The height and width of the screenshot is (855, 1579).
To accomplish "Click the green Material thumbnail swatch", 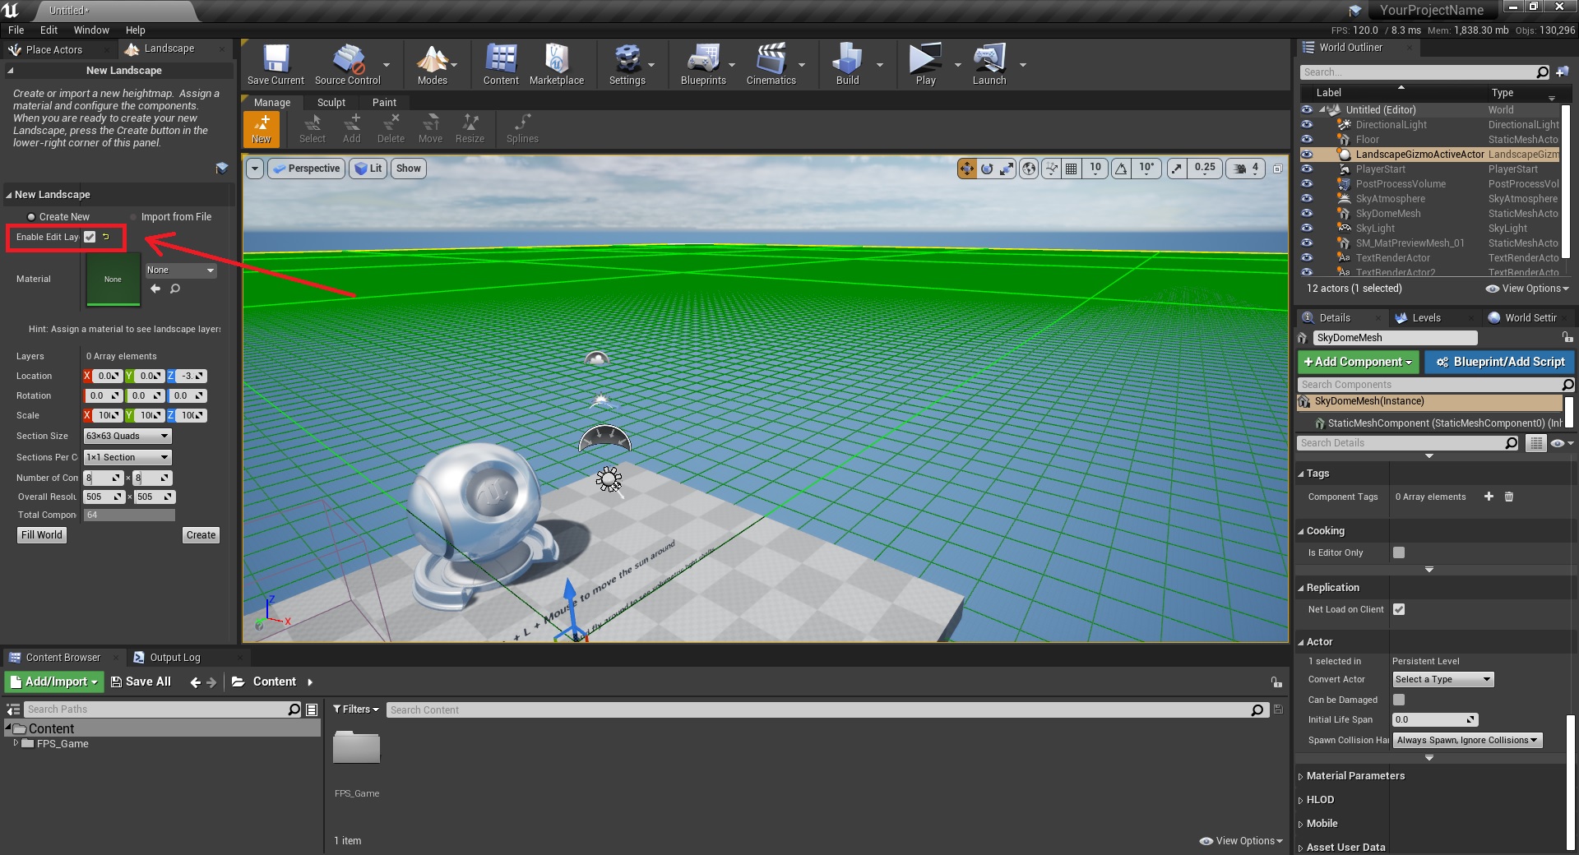I will coord(113,280).
